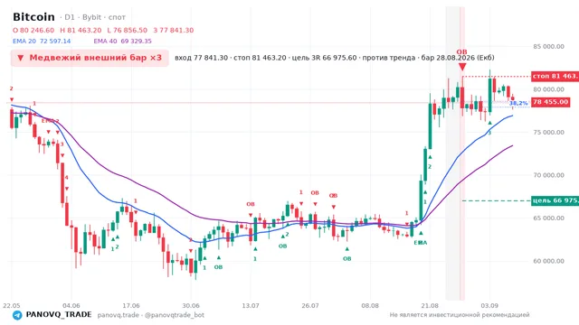Click the red стоп 81 463 price tag
This screenshot has height=325, width=579.
pos(555,76)
